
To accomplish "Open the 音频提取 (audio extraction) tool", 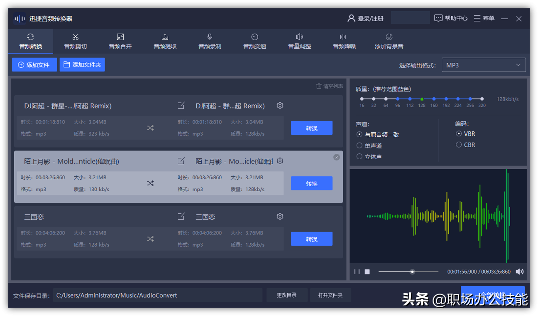I will click(164, 41).
